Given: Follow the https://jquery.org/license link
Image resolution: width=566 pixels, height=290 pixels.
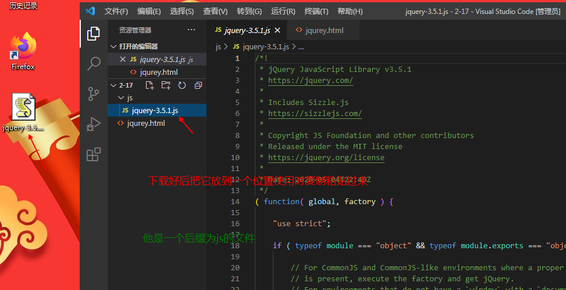Looking at the screenshot, I should (x=326, y=158).
